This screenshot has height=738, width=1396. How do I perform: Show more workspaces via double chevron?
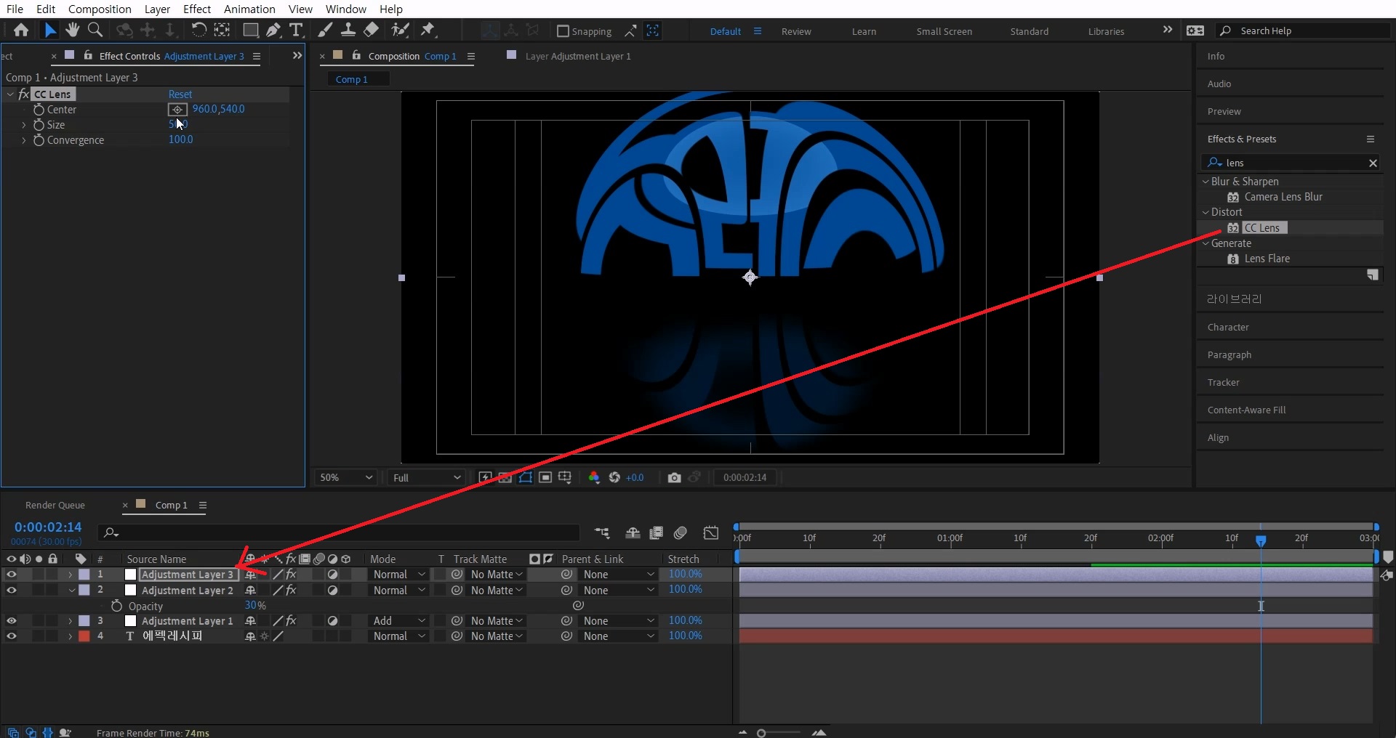[x=1167, y=30]
